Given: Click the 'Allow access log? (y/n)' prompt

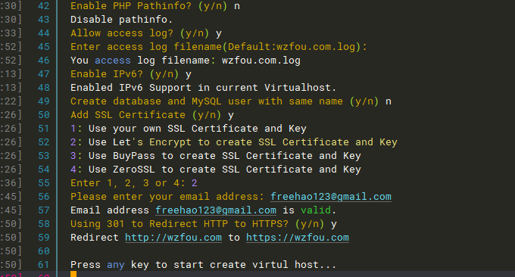Looking at the screenshot, I should pos(139,33).
